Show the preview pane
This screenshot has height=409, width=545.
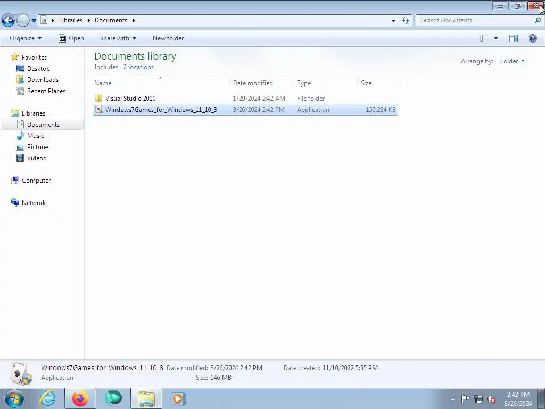tap(514, 38)
